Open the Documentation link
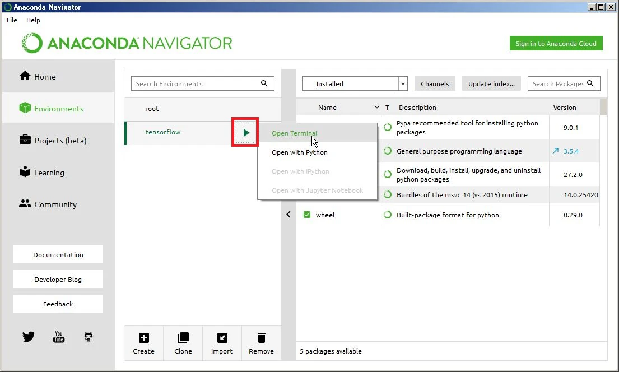This screenshot has width=619, height=372. [58, 255]
